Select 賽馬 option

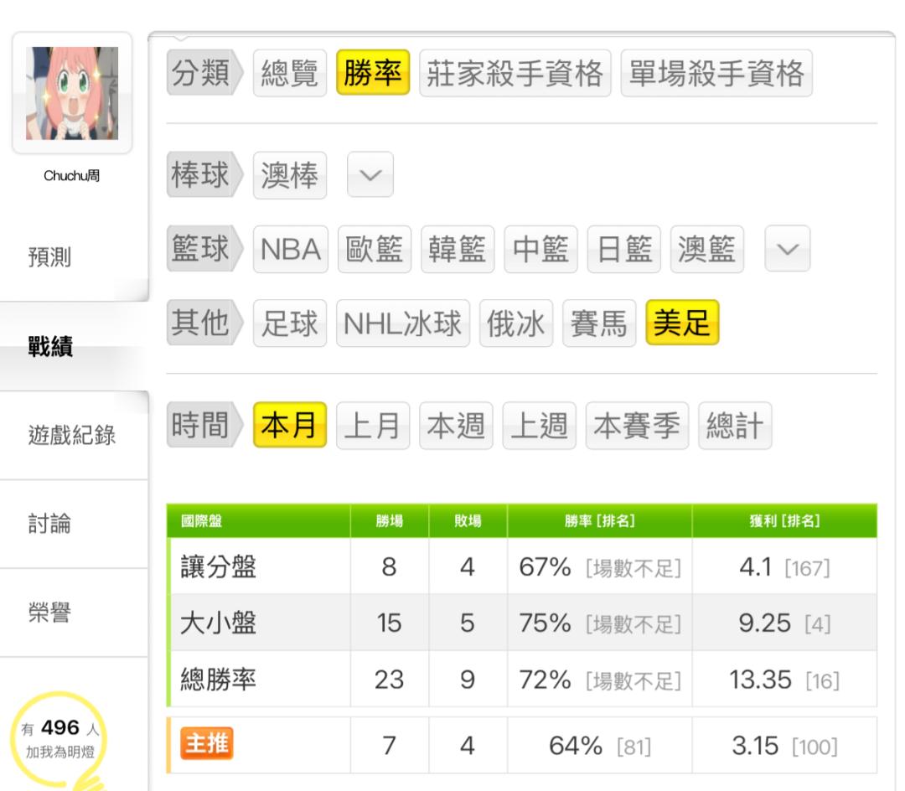pyautogui.click(x=599, y=323)
